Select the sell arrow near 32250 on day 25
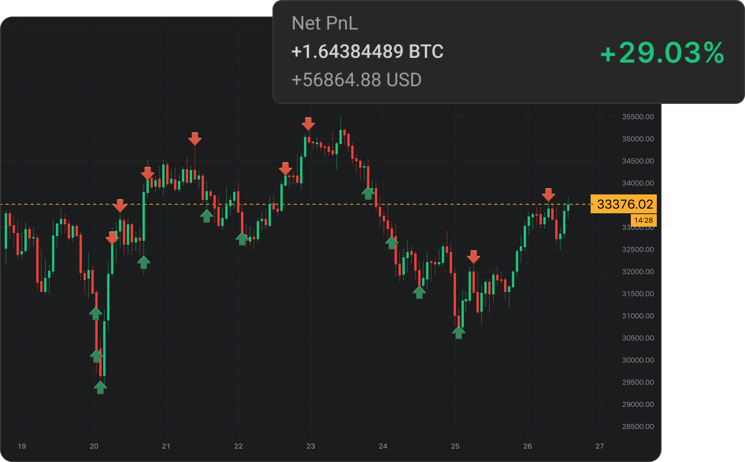This screenshot has width=745, height=462. click(474, 257)
